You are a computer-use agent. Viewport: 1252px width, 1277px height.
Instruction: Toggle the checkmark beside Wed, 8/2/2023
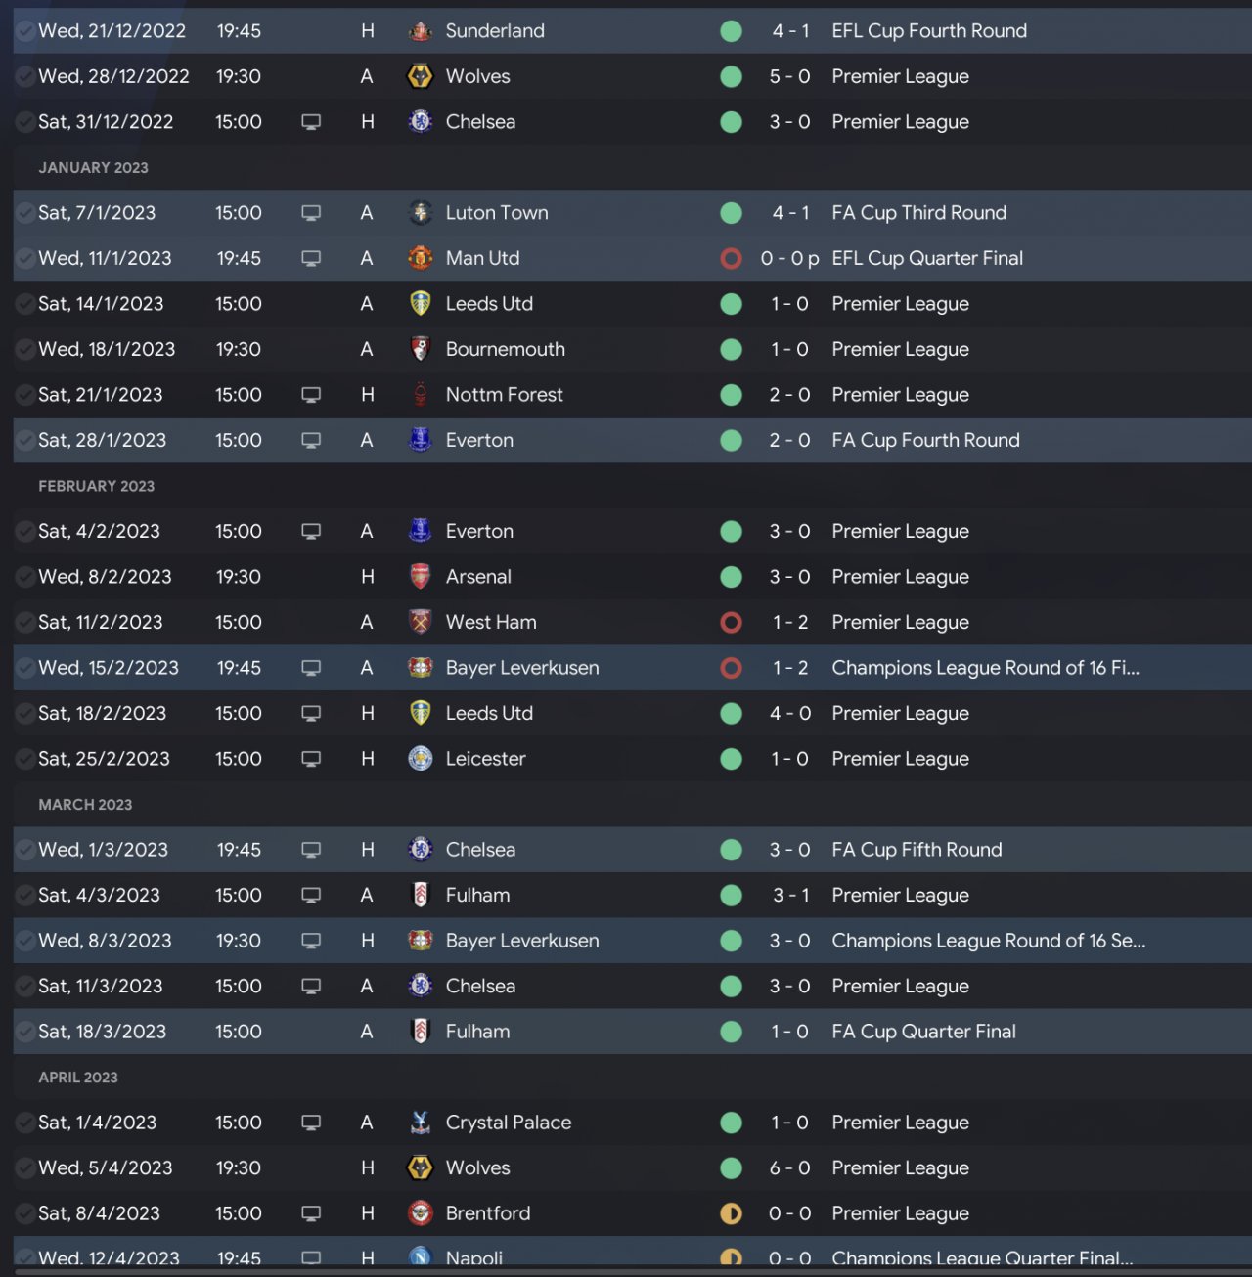point(25,577)
